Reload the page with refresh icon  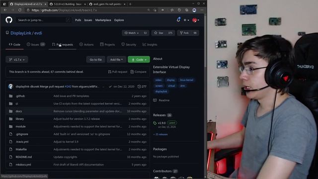pyautogui.click(x=20, y=10)
